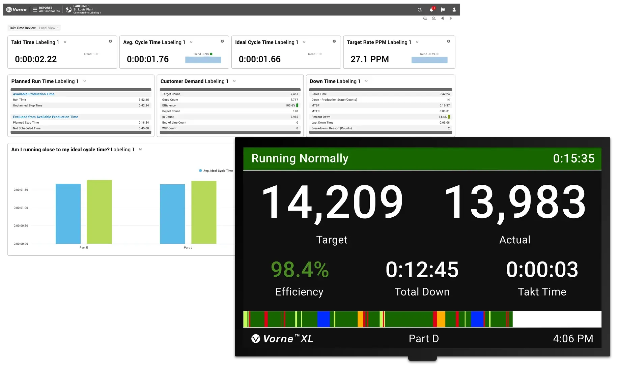The height and width of the screenshot is (370, 618).
Task: Open the search magnifier in header
Action: click(x=420, y=10)
